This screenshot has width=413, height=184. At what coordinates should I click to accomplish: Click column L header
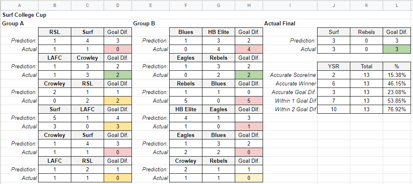pos(397,6)
